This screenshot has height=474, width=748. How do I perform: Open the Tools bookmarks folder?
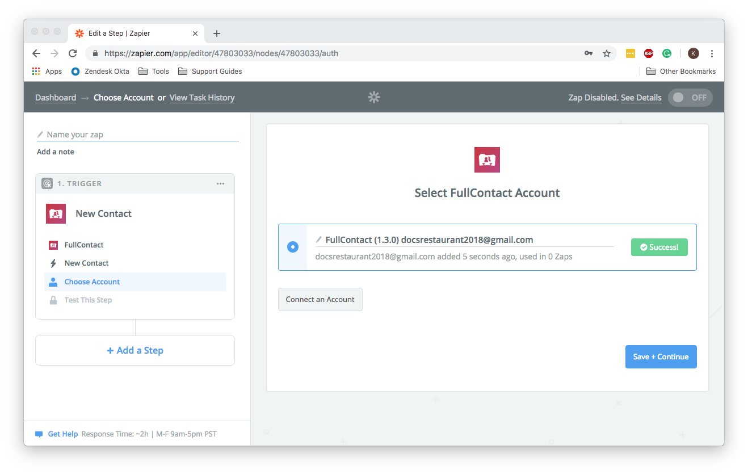(x=154, y=72)
